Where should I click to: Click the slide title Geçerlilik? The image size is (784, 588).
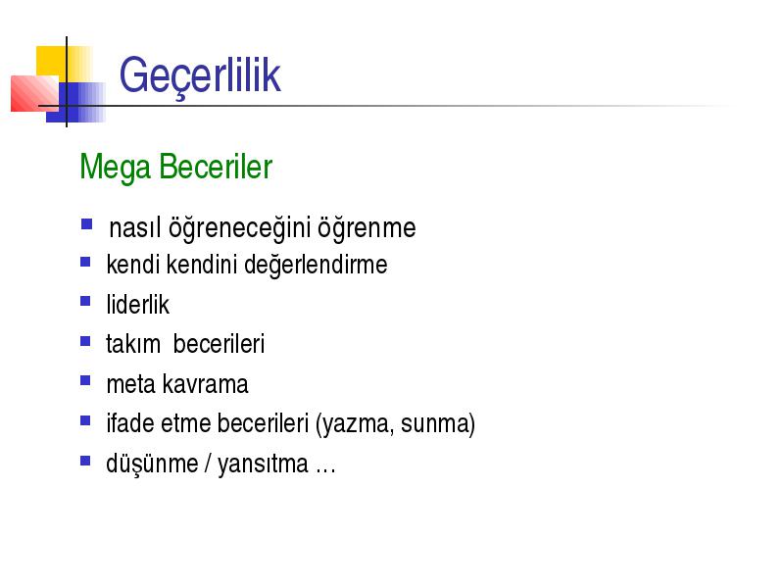click(x=200, y=76)
